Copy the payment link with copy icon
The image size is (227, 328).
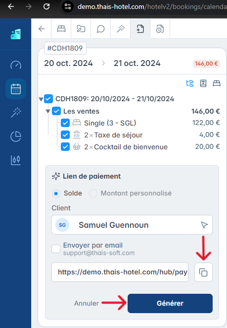(203, 272)
